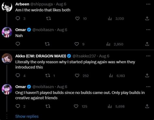Image resolution: width=154 pixels, height=120 pixels.
Task: Open the three-dot menu on Akko's tweet
Action: 148,56
